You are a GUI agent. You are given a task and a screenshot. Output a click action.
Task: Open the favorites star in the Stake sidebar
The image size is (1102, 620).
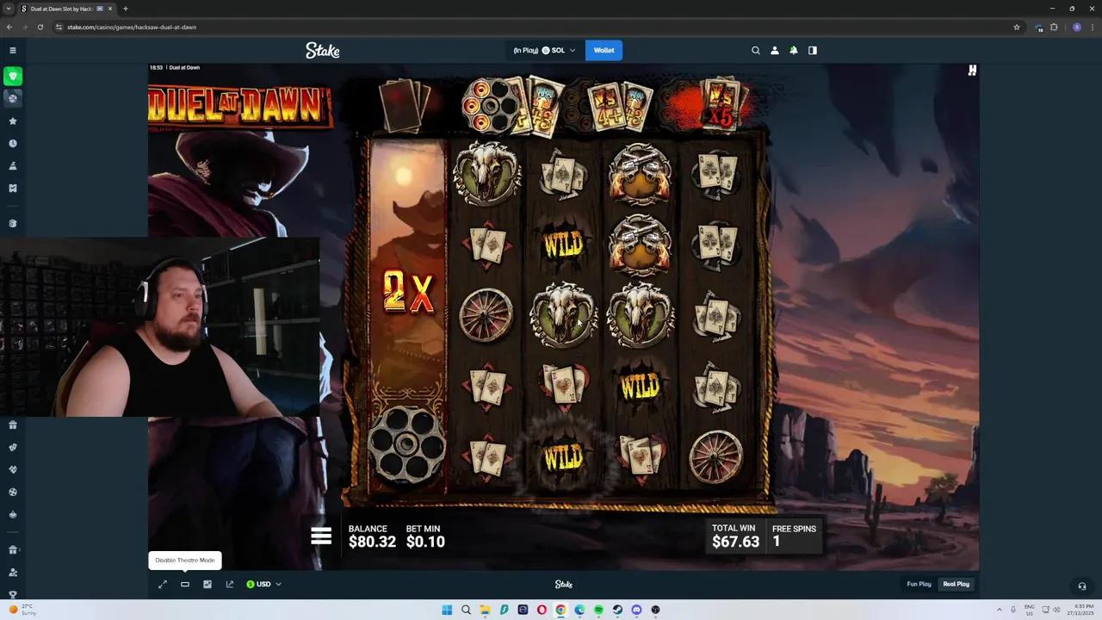point(12,121)
